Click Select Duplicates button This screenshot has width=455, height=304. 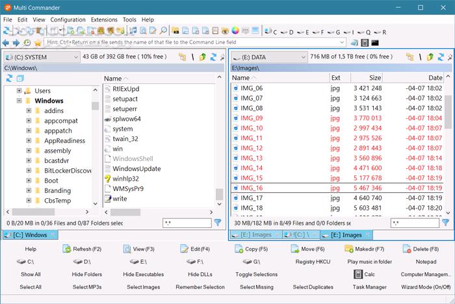pos(313,287)
